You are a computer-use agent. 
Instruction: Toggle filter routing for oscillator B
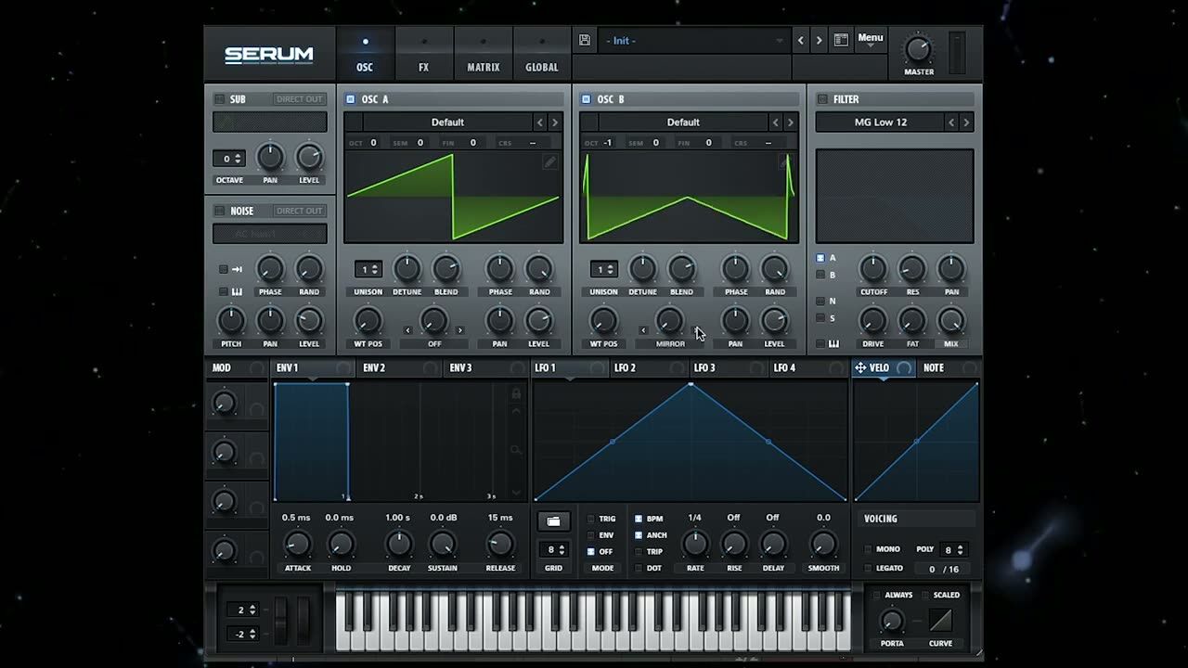(820, 275)
